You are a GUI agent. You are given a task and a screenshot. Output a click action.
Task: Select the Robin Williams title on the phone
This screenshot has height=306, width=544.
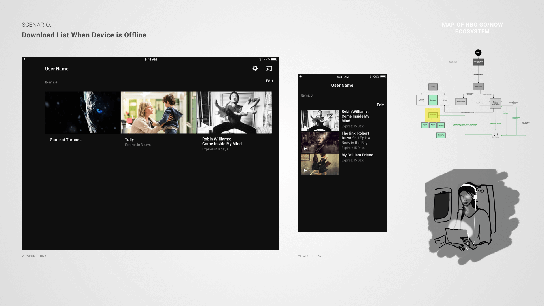pos(355,116)
